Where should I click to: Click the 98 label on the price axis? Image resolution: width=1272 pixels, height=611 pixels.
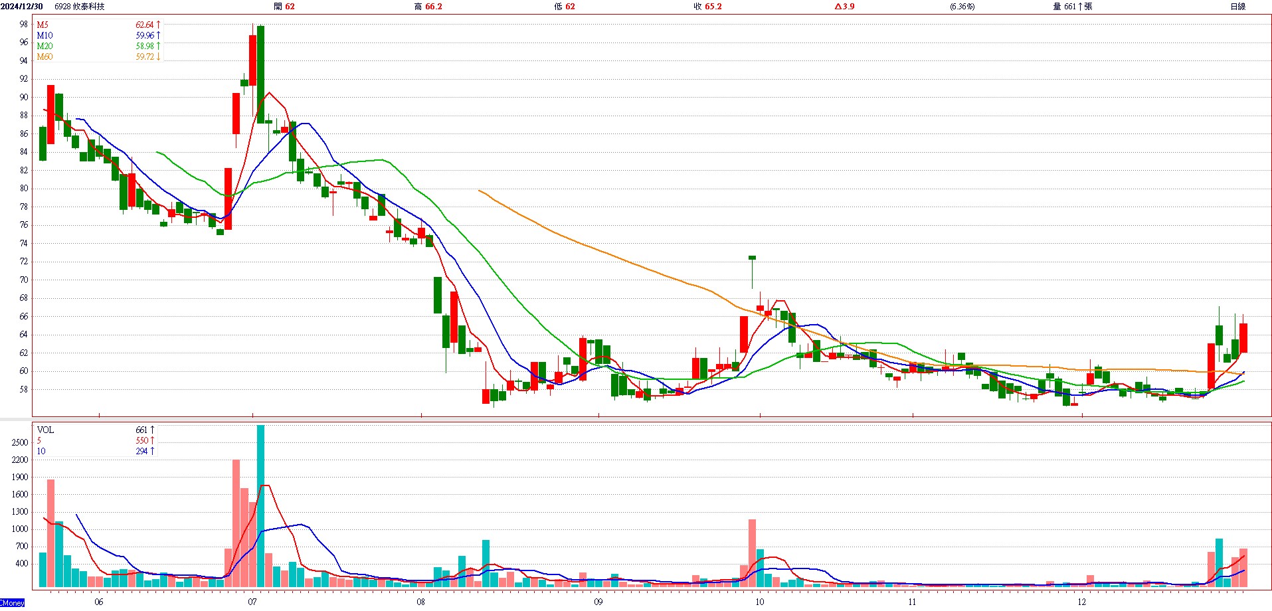[24, 25]
